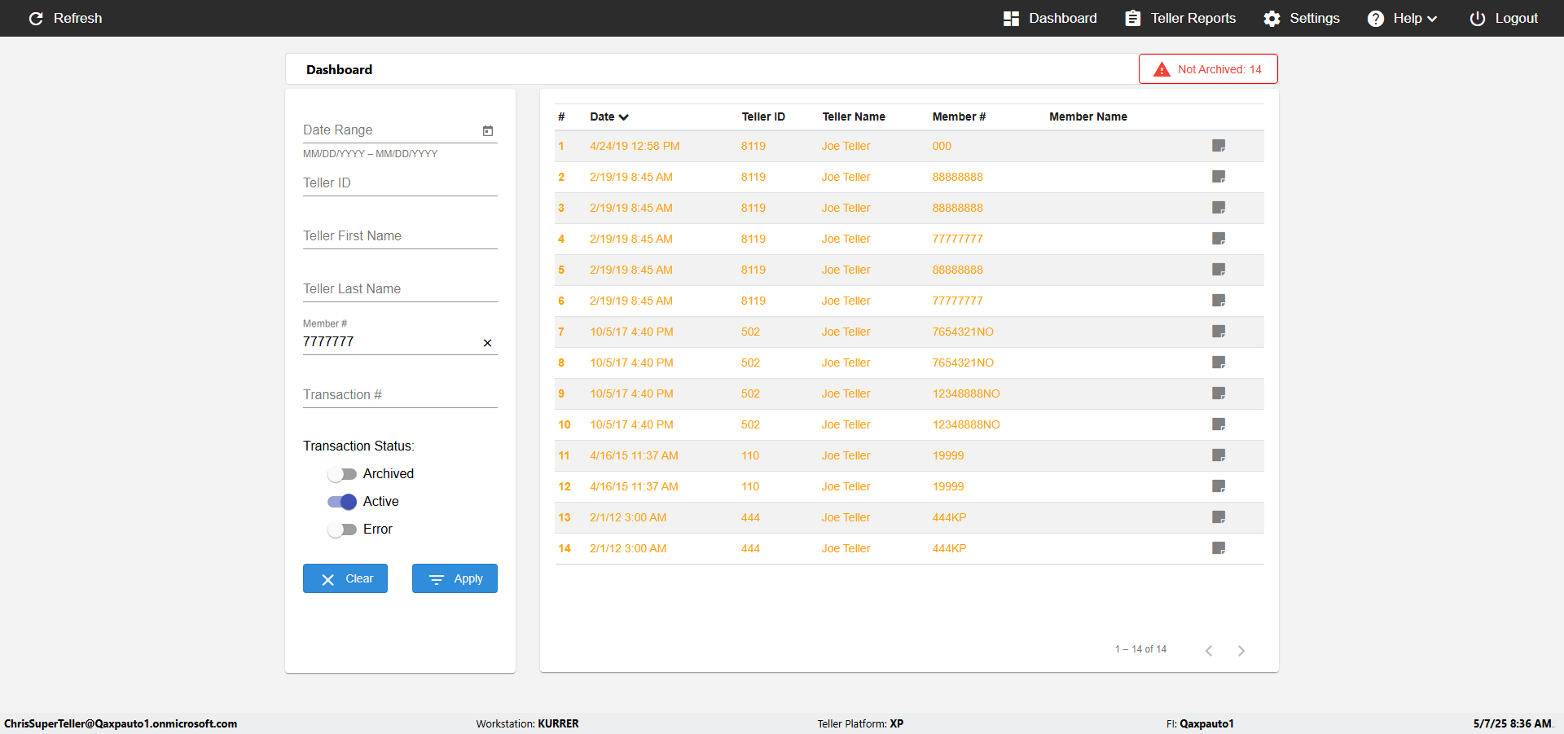Focus the Transaction # input field
Screen dimensions: 1564x734
400,395
